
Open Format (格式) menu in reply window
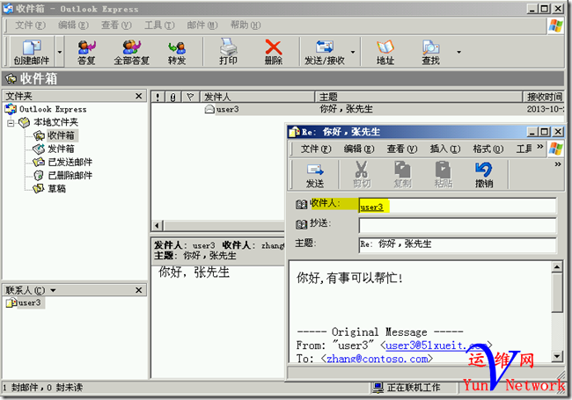pos(488,149)
